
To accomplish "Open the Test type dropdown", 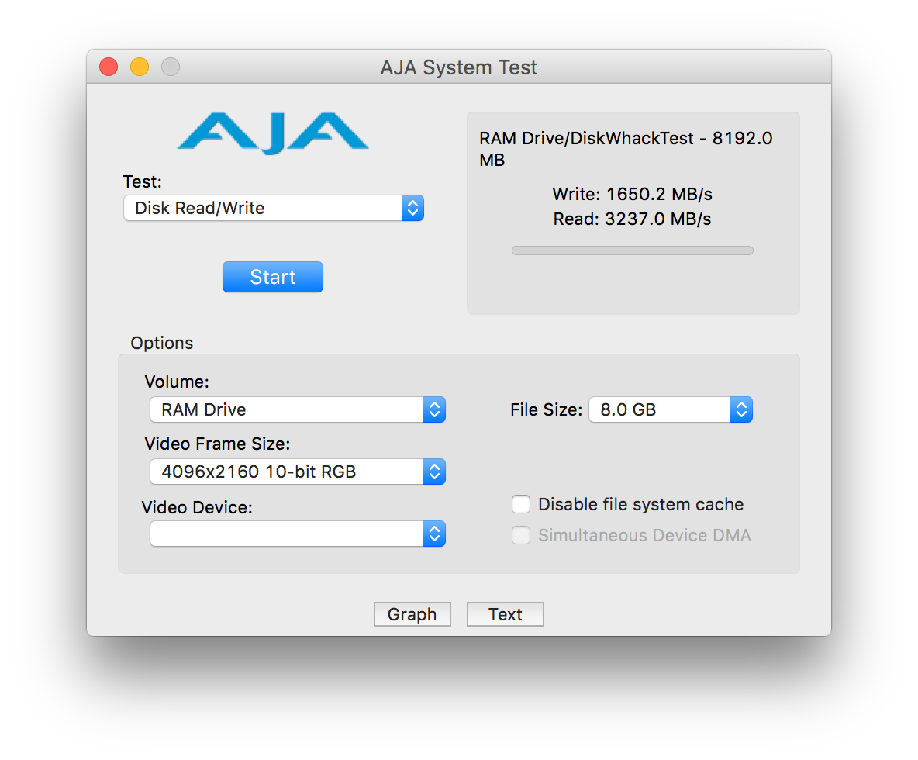I will click(274, 208).
